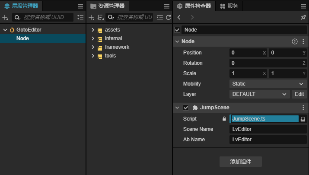
Task: Open the hierarchy panel hamburger menu
Action: (80, 6)
